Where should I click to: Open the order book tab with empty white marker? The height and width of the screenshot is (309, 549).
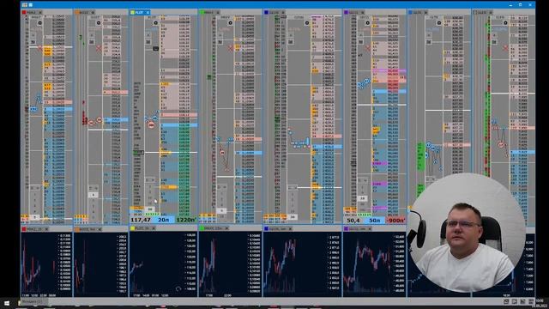(483, 12)
